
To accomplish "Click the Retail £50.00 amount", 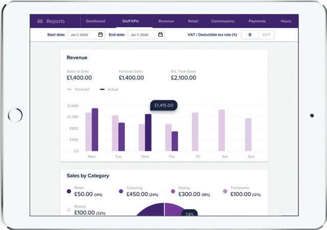I will click(83, 194).
